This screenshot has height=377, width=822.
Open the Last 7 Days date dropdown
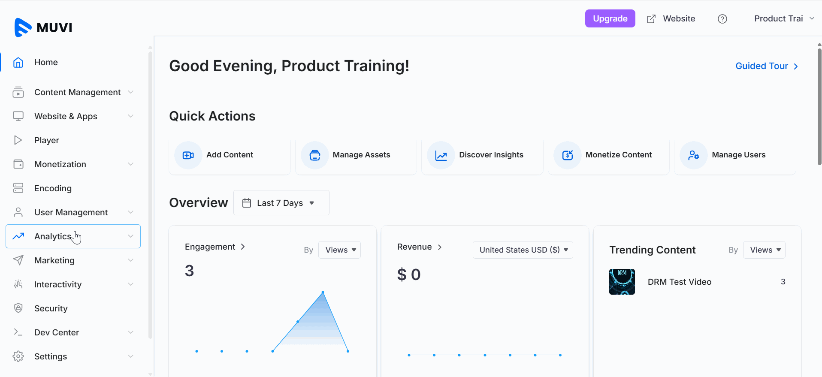[x=281, y=203]
